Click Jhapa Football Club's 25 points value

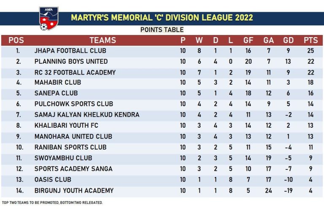(x=310, y=51)
